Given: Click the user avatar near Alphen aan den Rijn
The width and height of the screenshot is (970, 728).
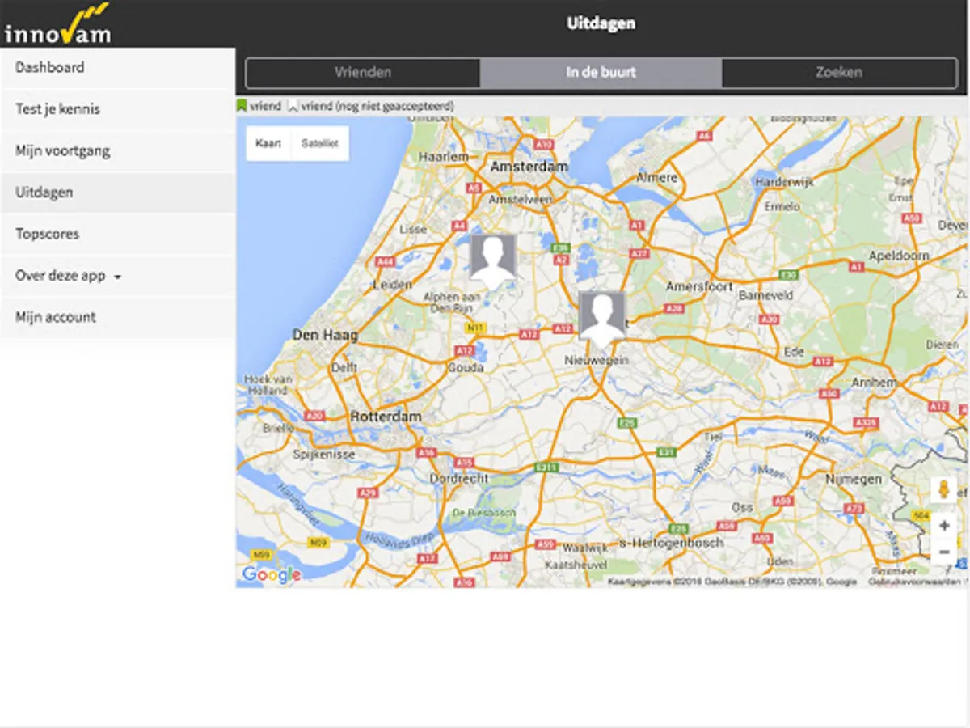Looking at the screenshot, I should click(x=493, y=260).
